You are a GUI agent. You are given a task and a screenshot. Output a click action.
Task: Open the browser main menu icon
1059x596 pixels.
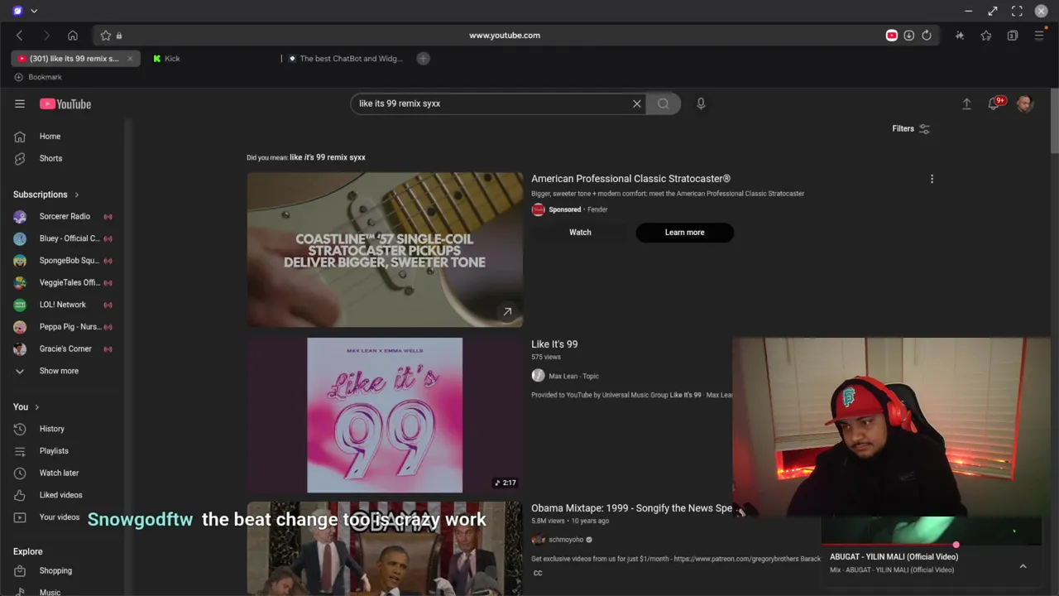tap(1039, 36)
